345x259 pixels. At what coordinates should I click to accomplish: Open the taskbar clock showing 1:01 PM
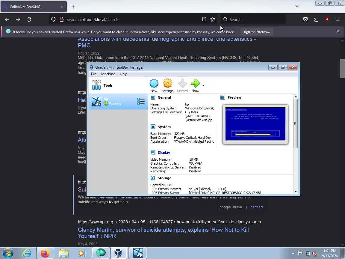click(330, 253)
